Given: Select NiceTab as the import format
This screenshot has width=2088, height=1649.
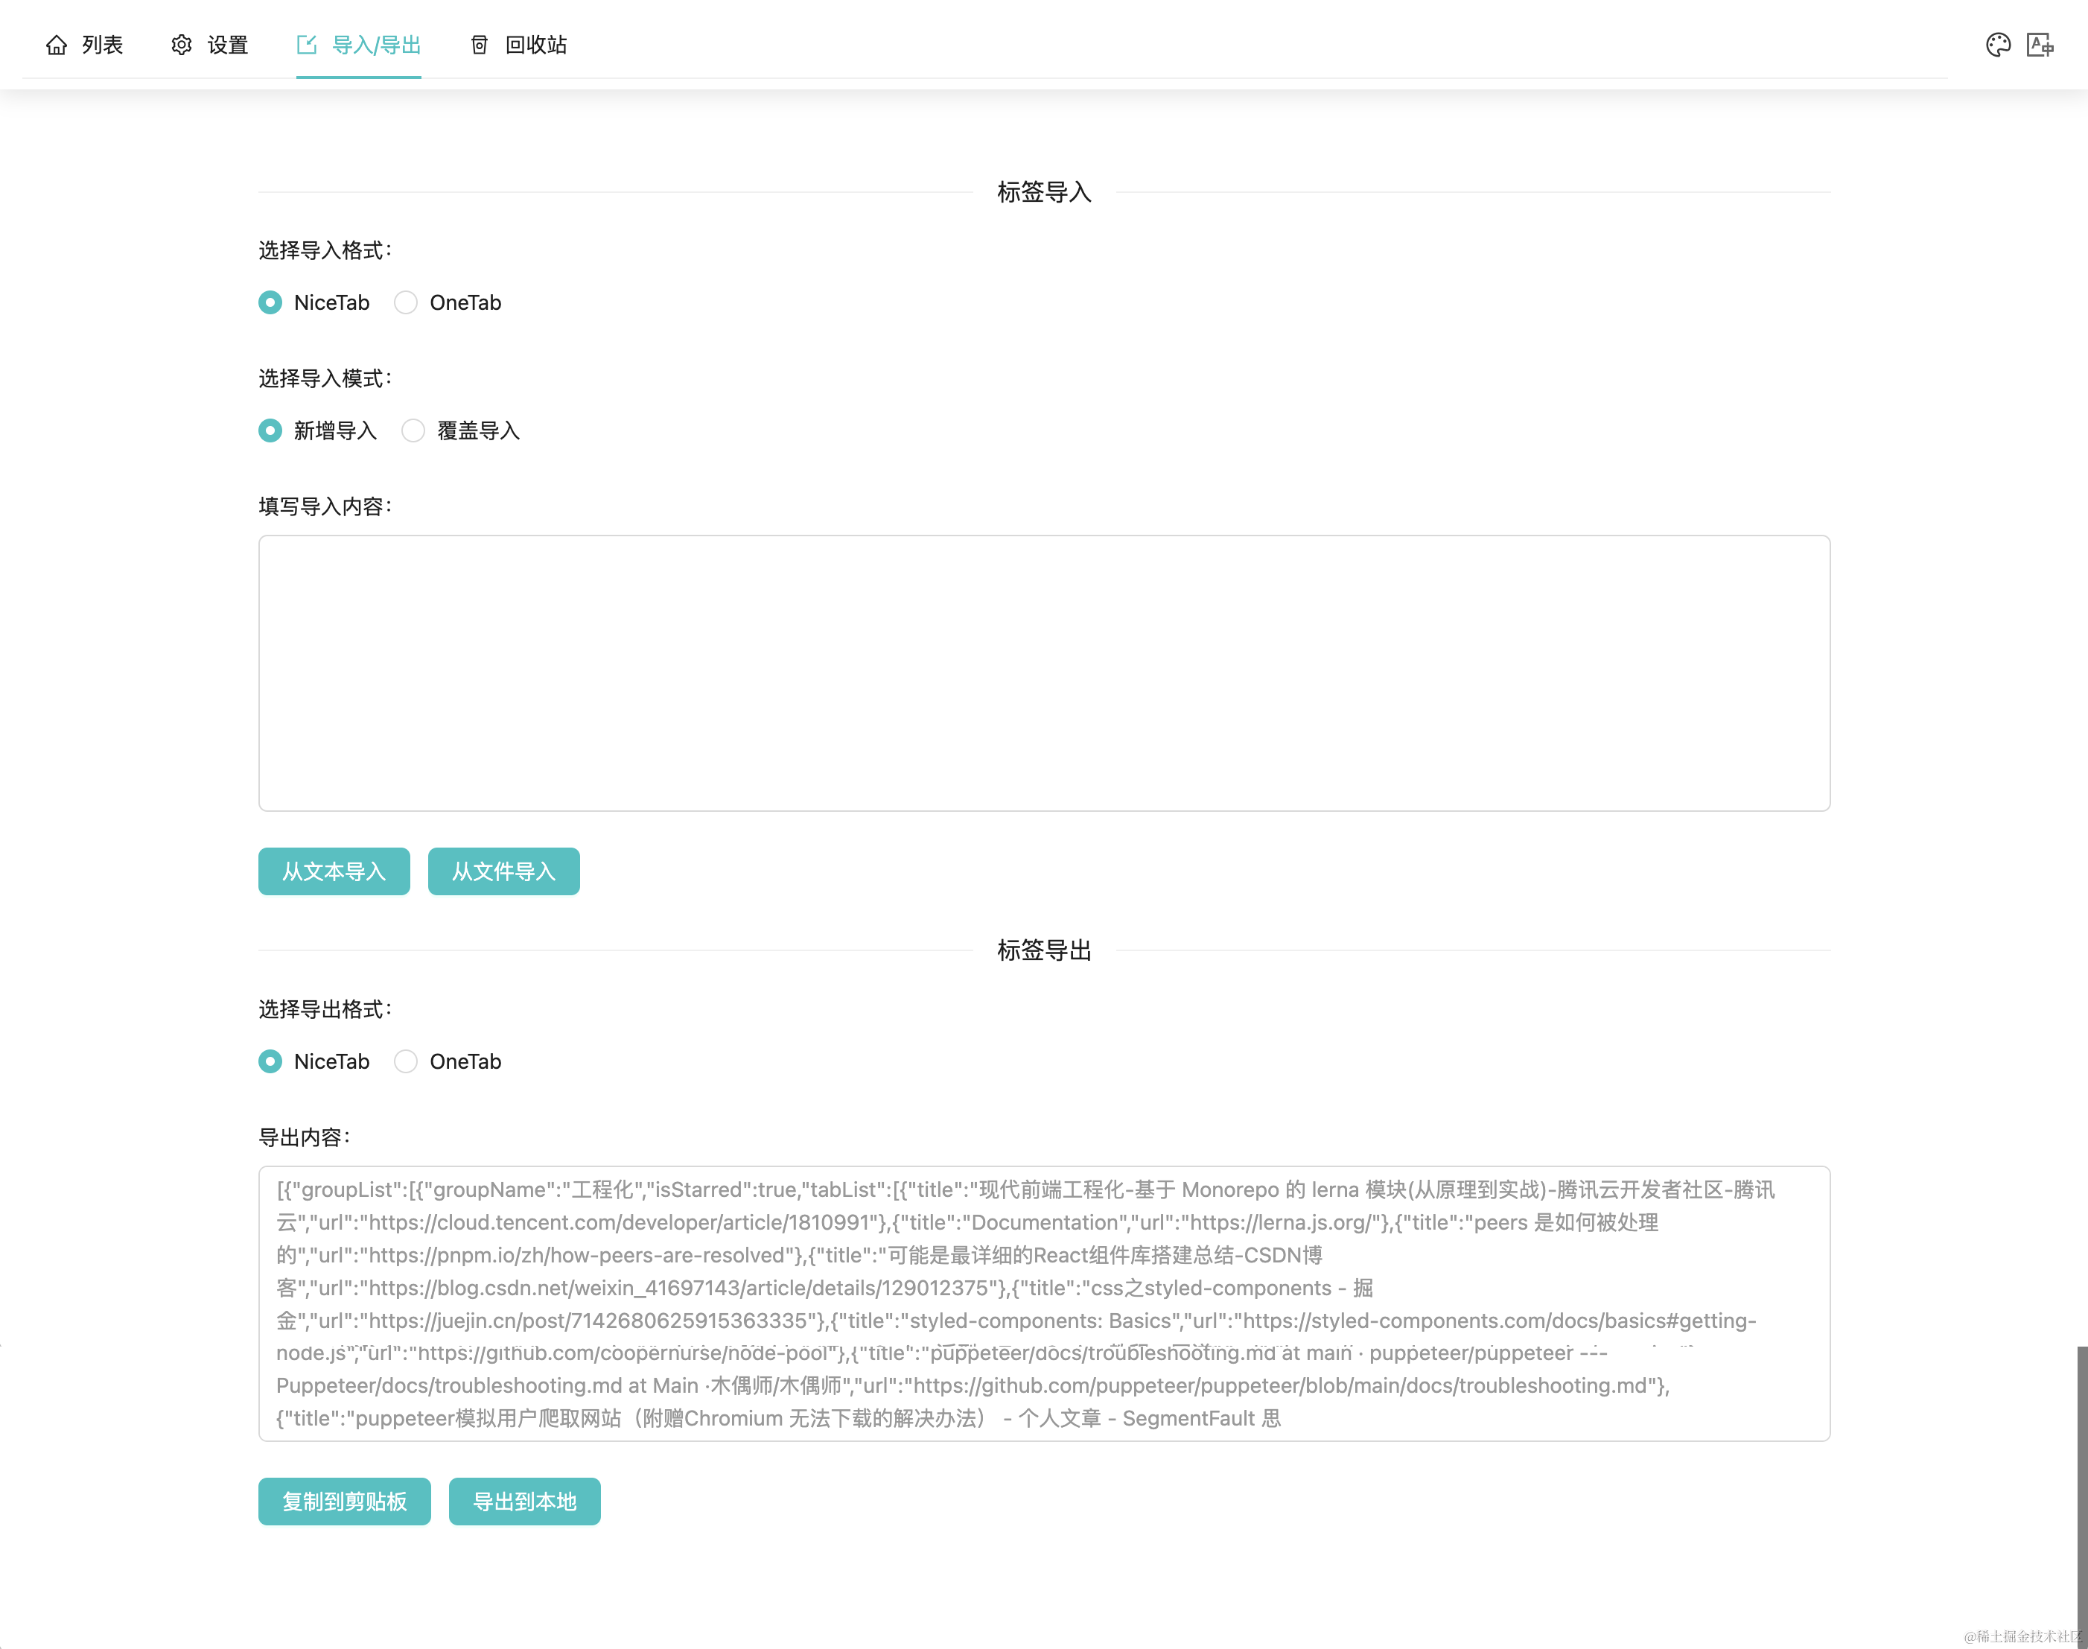Looking at the screenshot, I should (270, 303).
